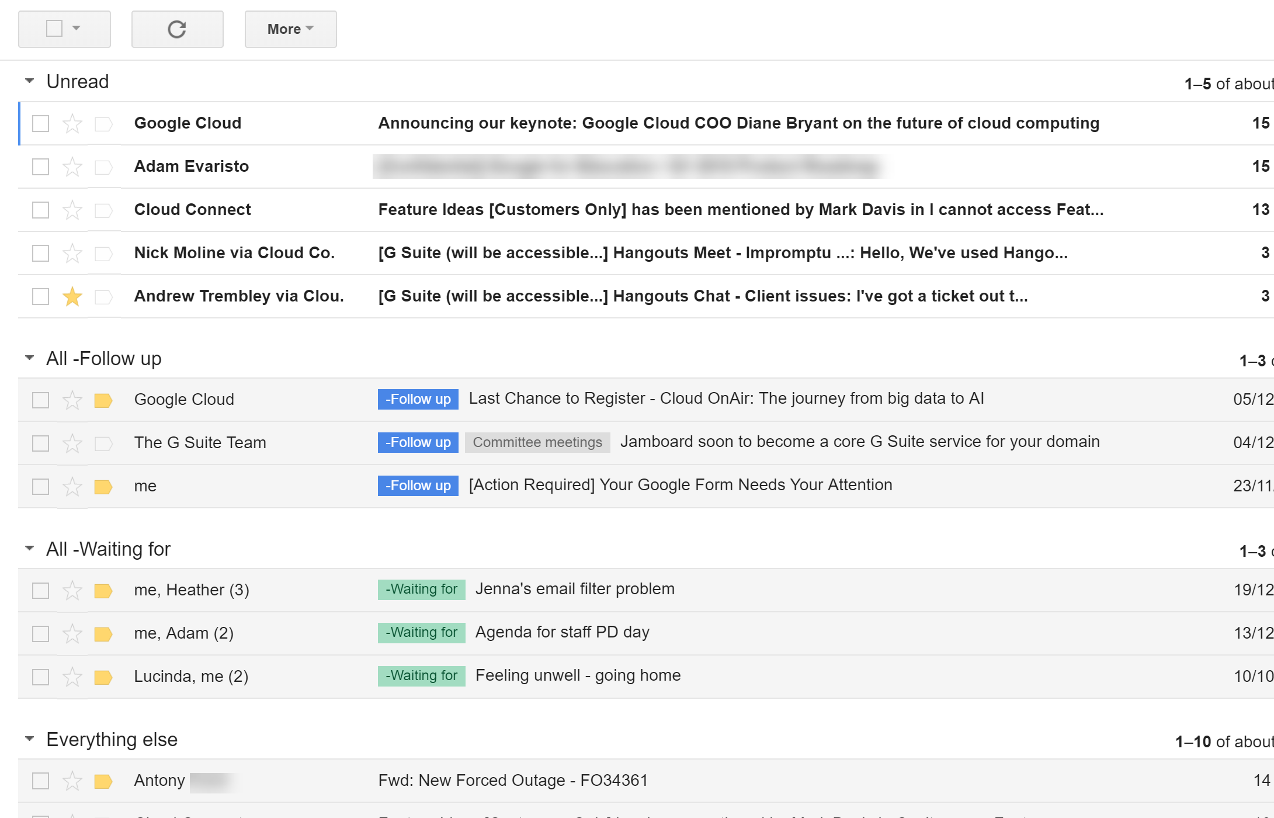The height and width of the screenshot is (818, 1274).
Task: Star Jenna's email filter problem thread
Action: point(72,591)
